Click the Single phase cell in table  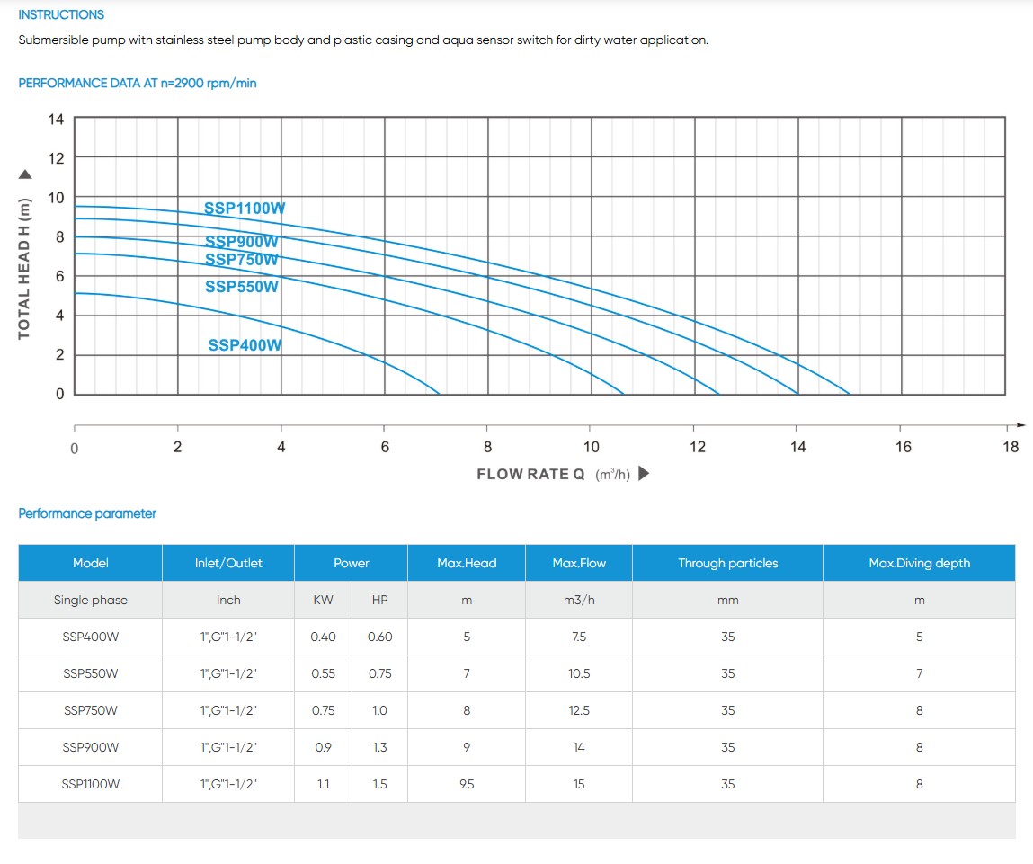coord(90,600)
